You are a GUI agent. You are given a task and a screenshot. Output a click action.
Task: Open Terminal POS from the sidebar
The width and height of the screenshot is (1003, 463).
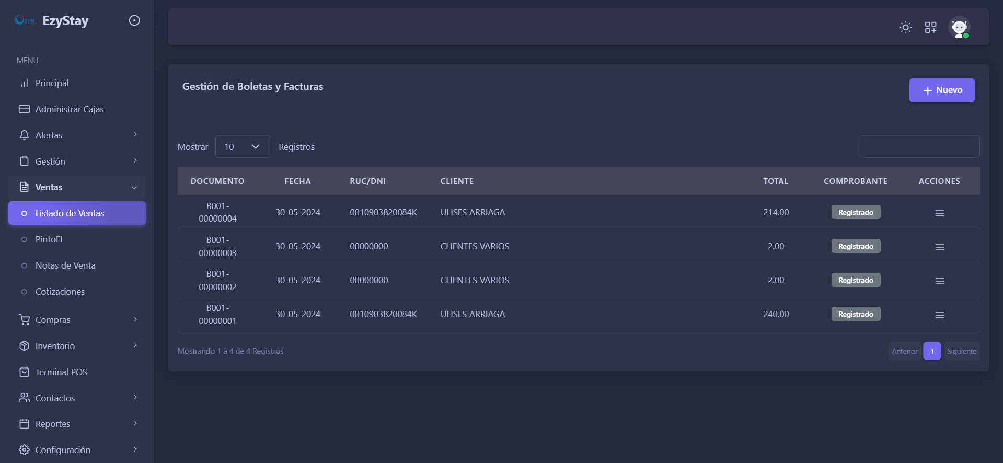tap(61, 372)
